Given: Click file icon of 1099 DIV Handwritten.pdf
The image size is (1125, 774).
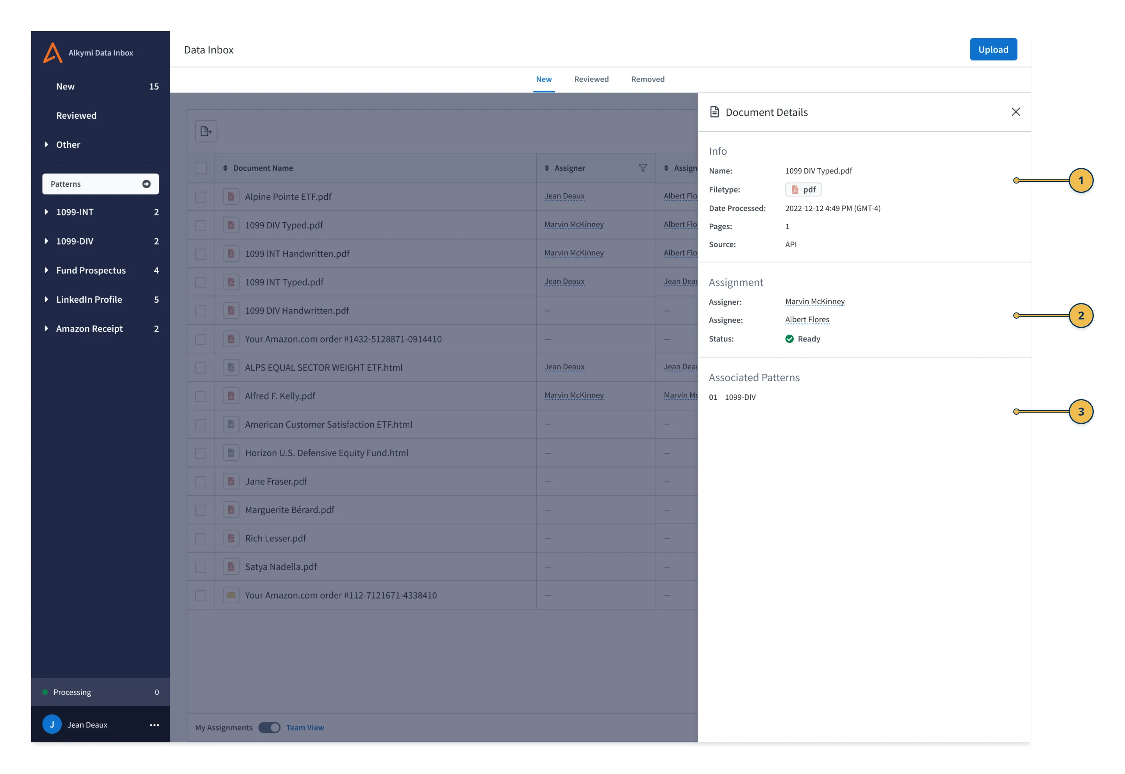Looking at the screenshot, I should click(x=231, y=310).
